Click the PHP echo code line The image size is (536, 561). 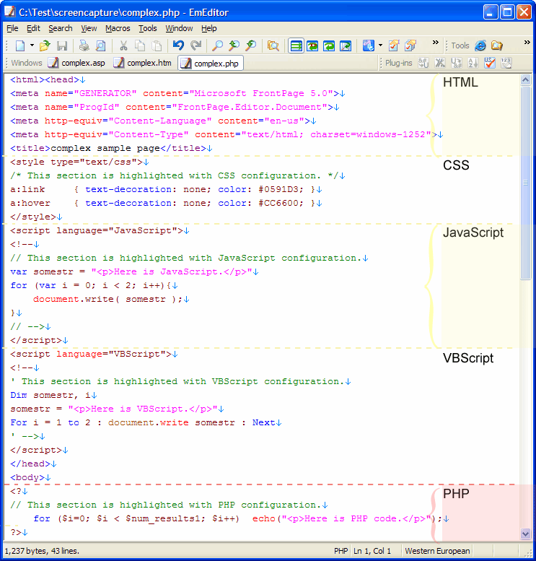242,519
